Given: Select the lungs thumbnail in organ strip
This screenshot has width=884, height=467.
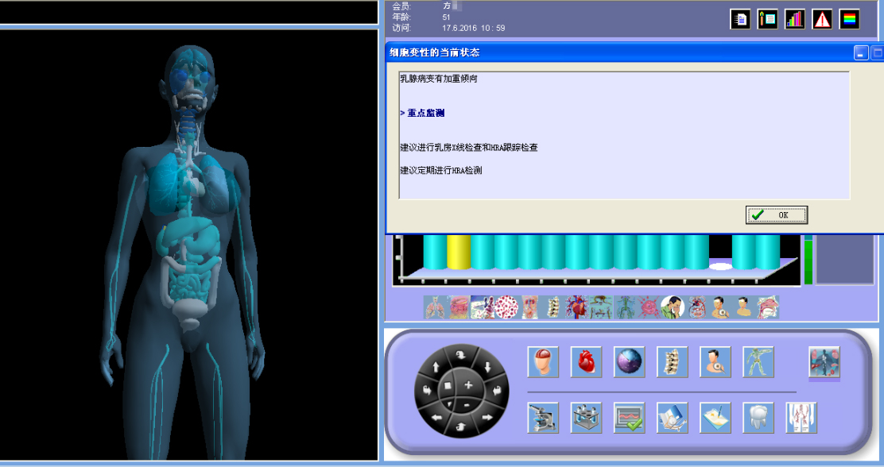Looking at the screenshot, I should pos(435,307).
